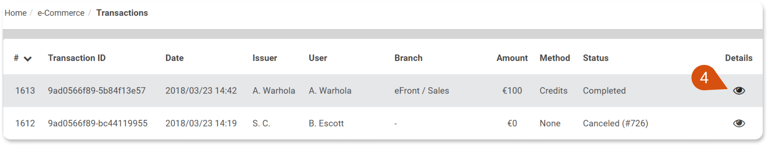Click eFront / Sales branch cell
The height and width of the screenshot is (146, 768).
coord(422,91)
